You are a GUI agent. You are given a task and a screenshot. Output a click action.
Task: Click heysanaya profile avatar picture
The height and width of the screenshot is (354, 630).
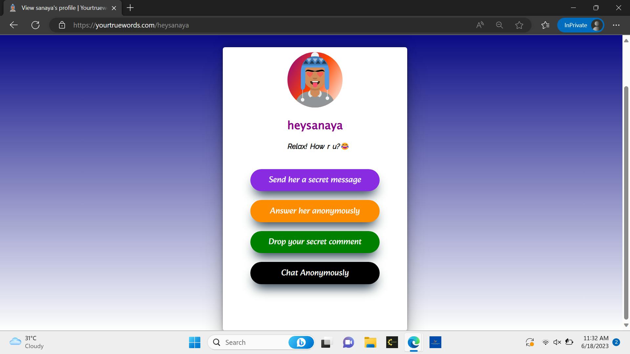(315, 80)
